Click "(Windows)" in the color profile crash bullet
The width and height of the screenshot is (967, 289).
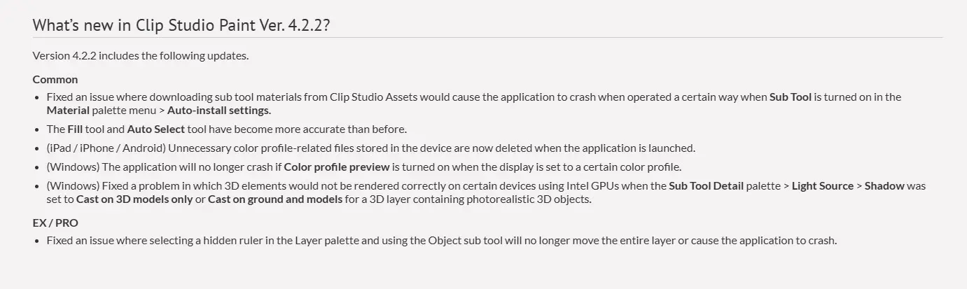click(x=73, y=167)
